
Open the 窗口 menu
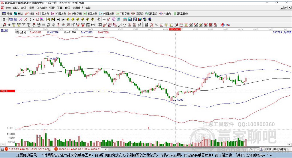tap(67, 8)
